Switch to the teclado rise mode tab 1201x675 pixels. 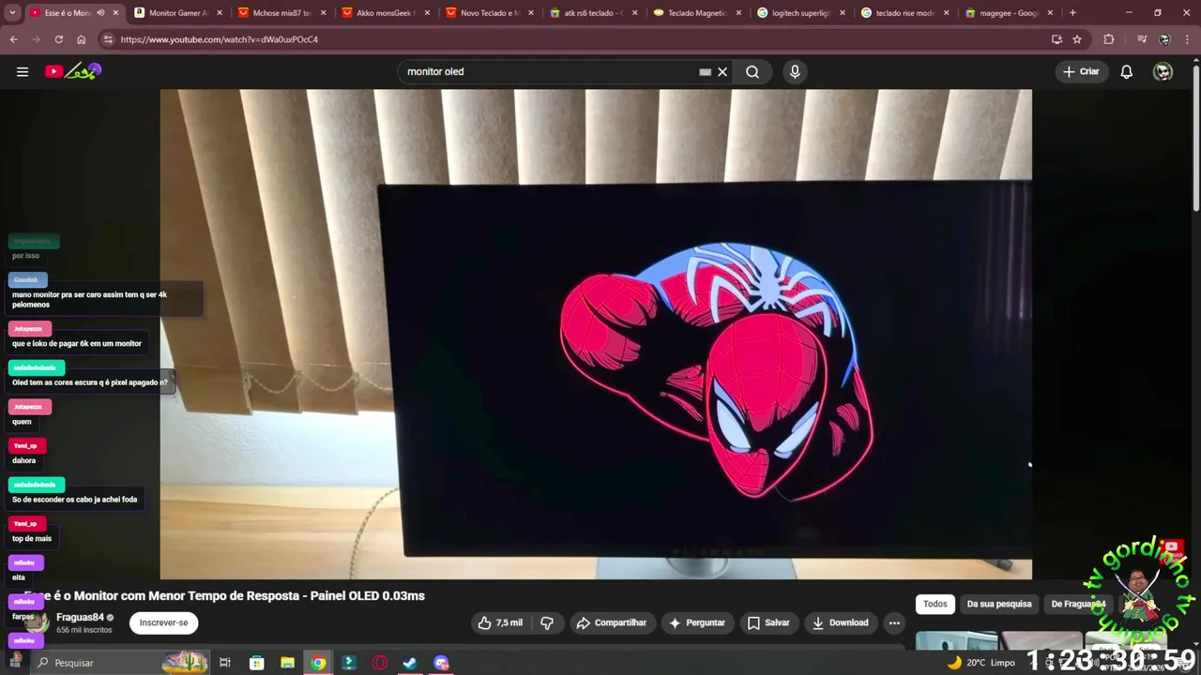click(x=905, y=13)
